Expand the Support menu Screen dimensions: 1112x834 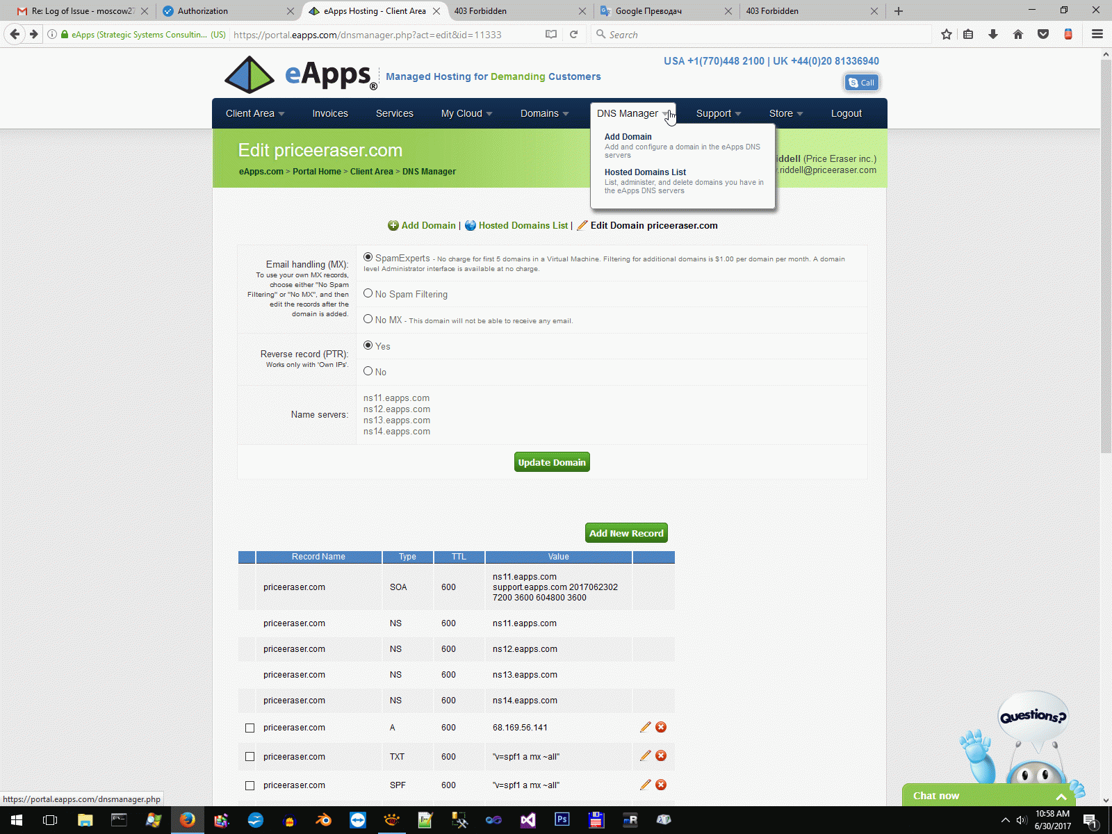coord(719,113)
